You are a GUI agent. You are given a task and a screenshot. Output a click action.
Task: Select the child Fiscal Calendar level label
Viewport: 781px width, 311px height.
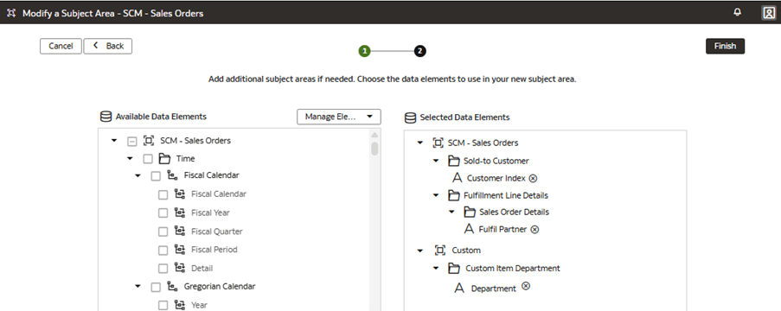(219, 194)
